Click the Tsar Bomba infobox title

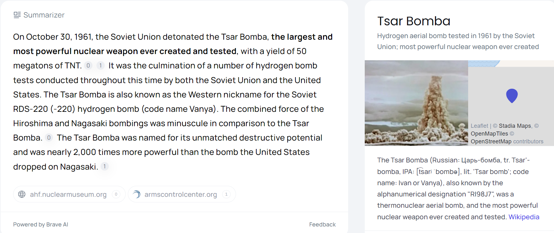point(414,21)
